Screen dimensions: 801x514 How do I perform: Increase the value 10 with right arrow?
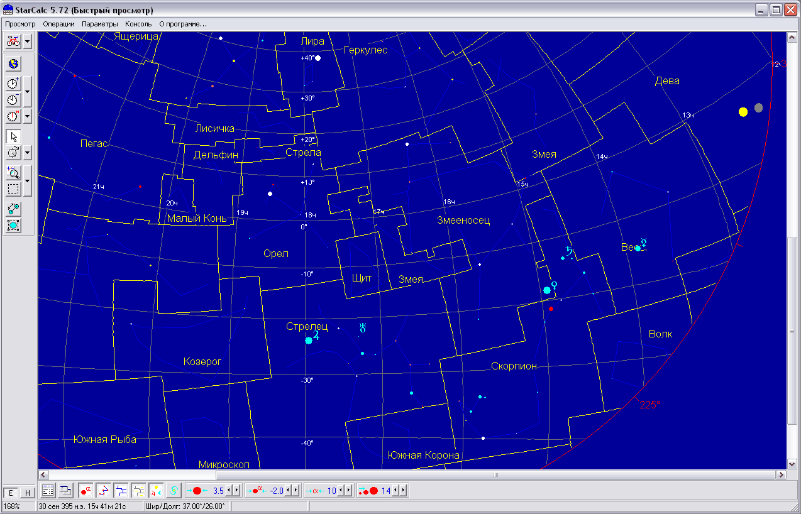(x=348, y=490)
